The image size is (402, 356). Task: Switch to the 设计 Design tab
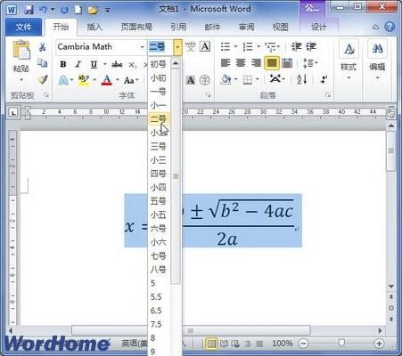coord(319,27)
